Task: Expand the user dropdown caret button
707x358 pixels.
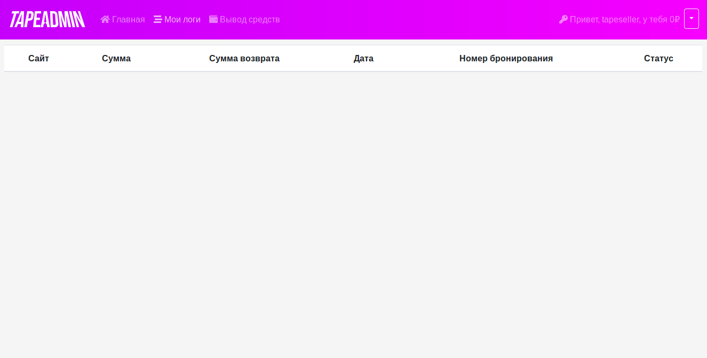Action: [692, 19]
